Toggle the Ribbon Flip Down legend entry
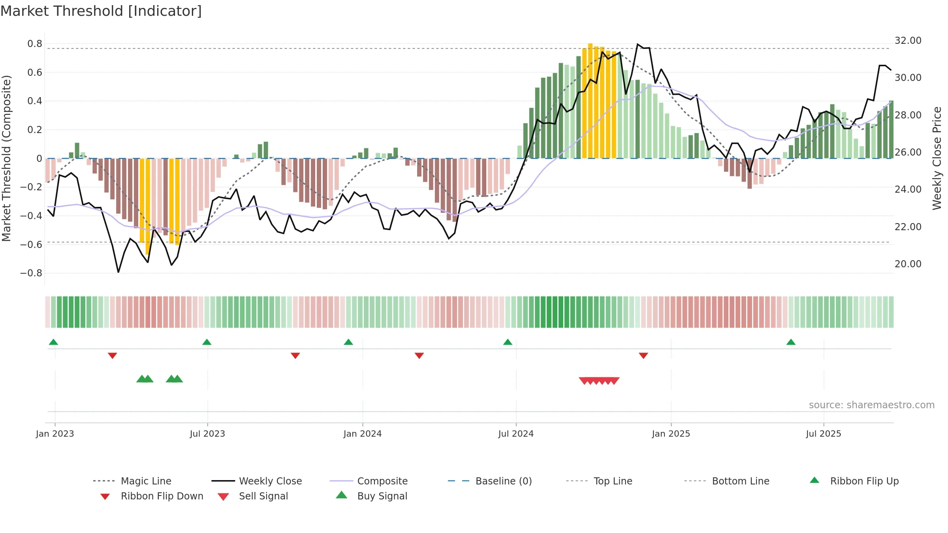The image size is (948, 533). pyautogui.click(x=151, y=496)
